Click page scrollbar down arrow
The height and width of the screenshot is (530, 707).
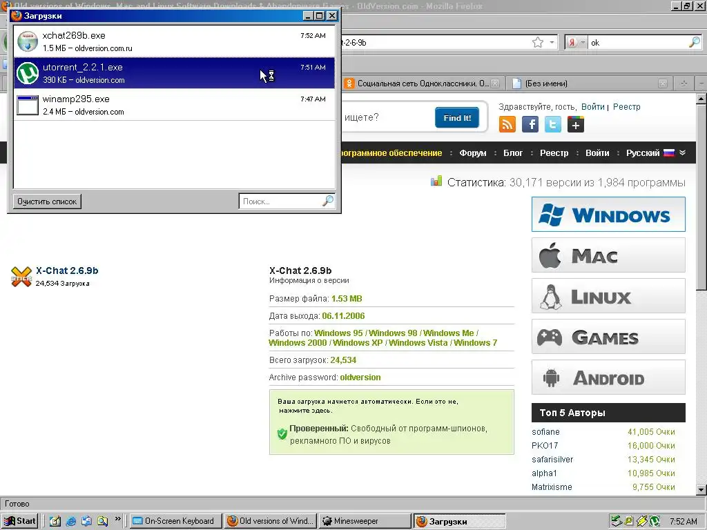coord(701,489)
